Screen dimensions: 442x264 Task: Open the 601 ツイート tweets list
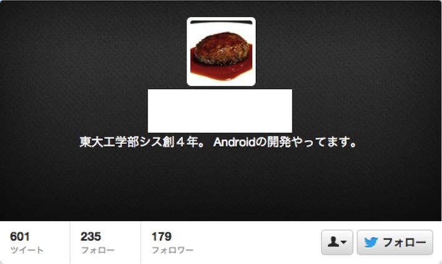(x=35, y=243)
